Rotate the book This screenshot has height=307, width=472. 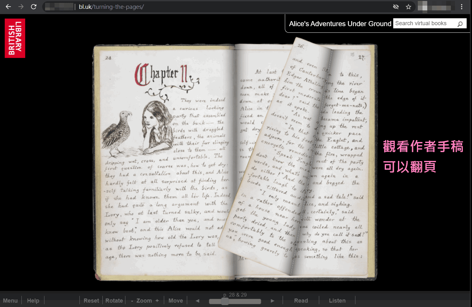(114, 301)
